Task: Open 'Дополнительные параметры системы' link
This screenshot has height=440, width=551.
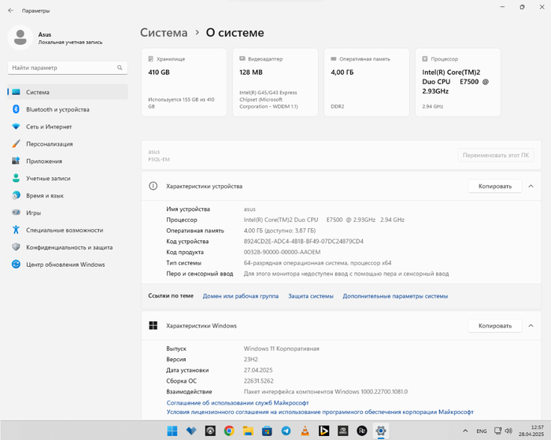Action: click(x=395, y=296)
